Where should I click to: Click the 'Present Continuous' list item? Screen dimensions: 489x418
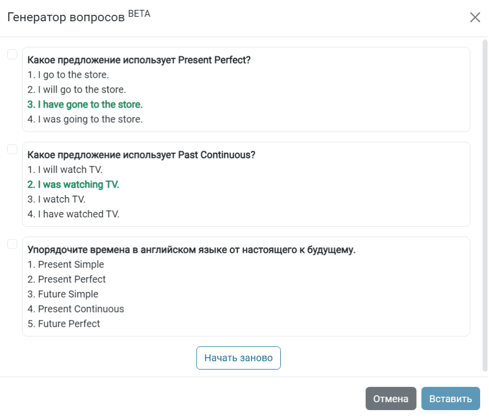pyautogui.click(x=76, y=309)
